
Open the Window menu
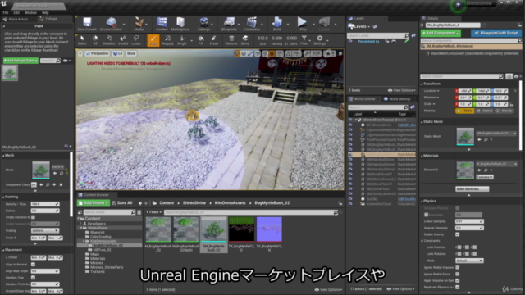(30, 13)
